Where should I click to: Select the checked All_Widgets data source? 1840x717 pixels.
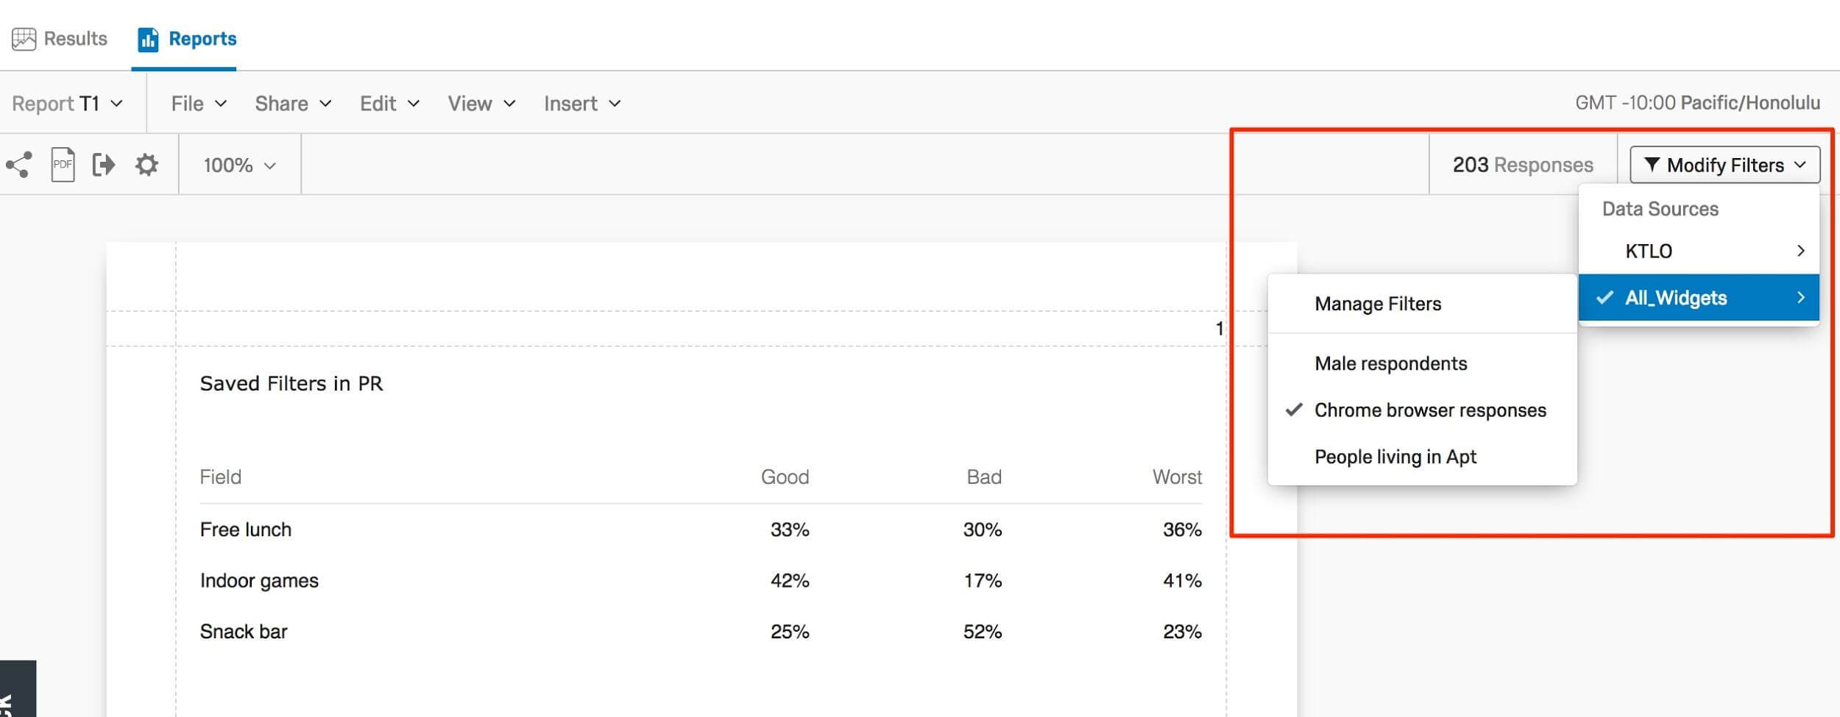click(x=1699, y=298)
